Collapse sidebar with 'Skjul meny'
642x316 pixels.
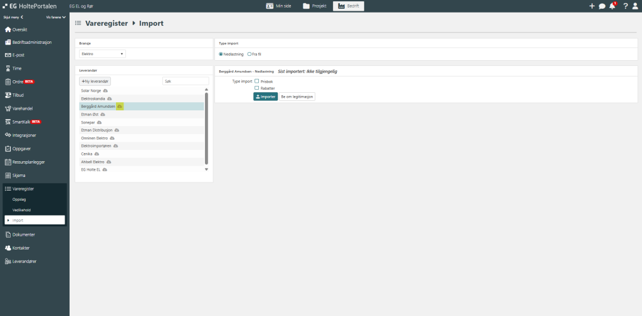coord(13,17)
